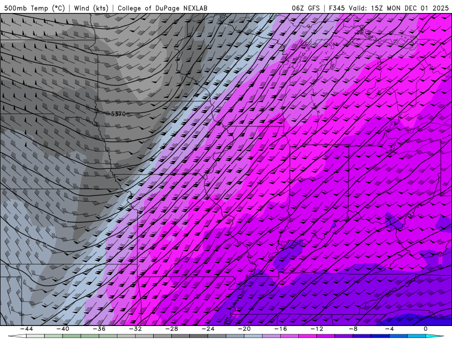This screenshot has height=339, width=452.
Task: Click the "F345" forecast hour text
Action: coord(337,8)
